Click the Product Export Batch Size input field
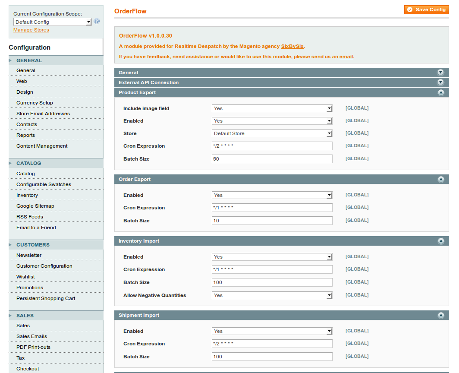The width and height of the screenshot is (459, 373). tap(272, 158)
